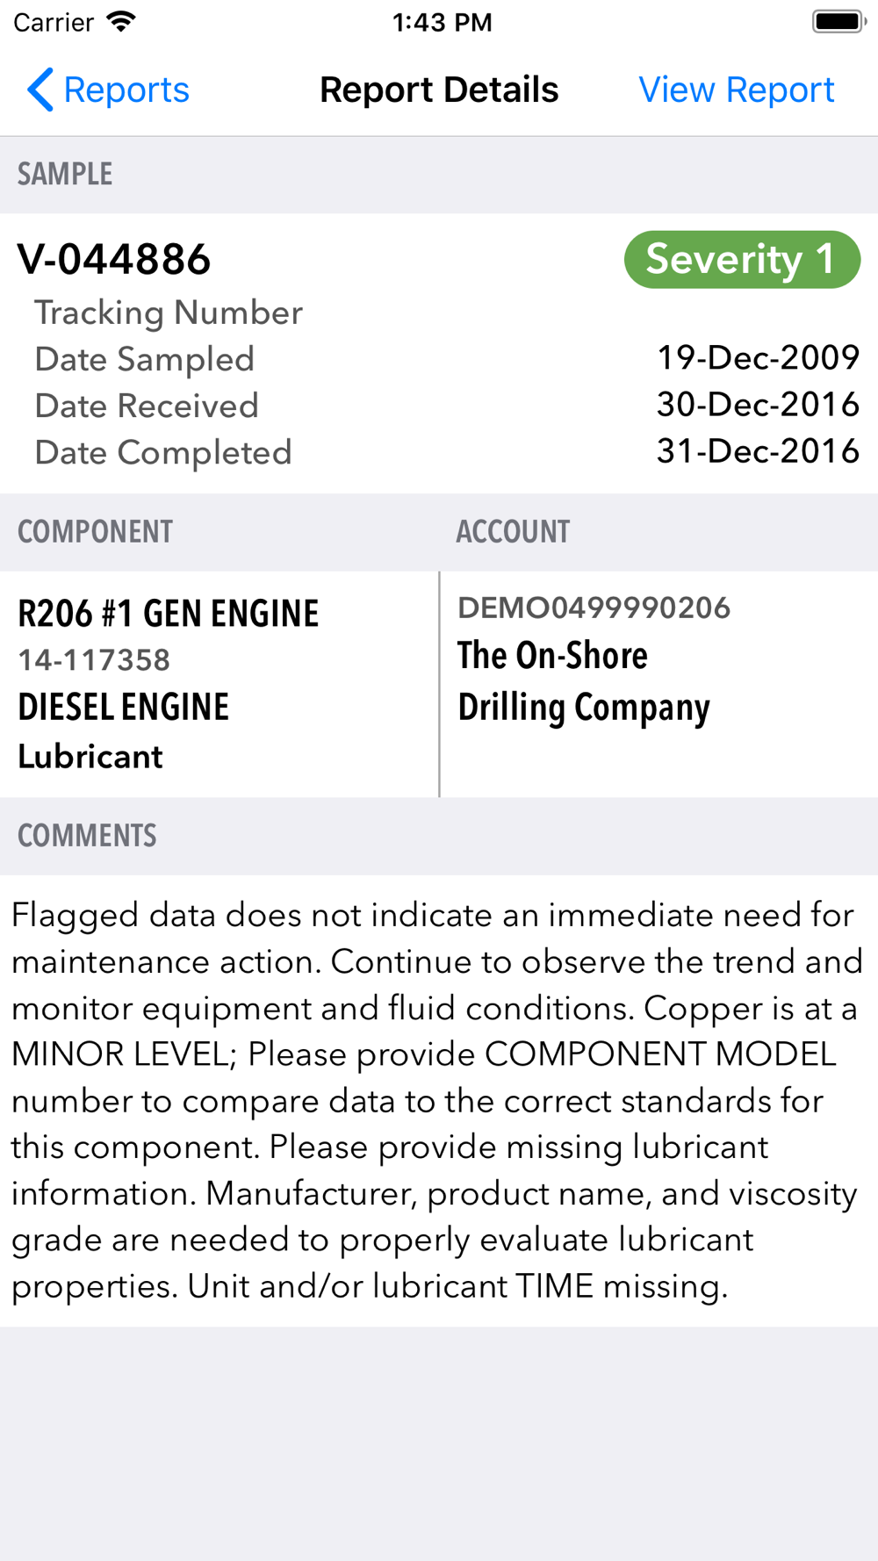The height and width of the screenshot is (1561, 878).
Task: Tap account number DEMO0499990206
Action: click(x=594, y=608)
